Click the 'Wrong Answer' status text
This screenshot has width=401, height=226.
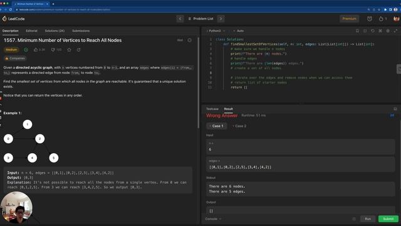tap(222, 116)
